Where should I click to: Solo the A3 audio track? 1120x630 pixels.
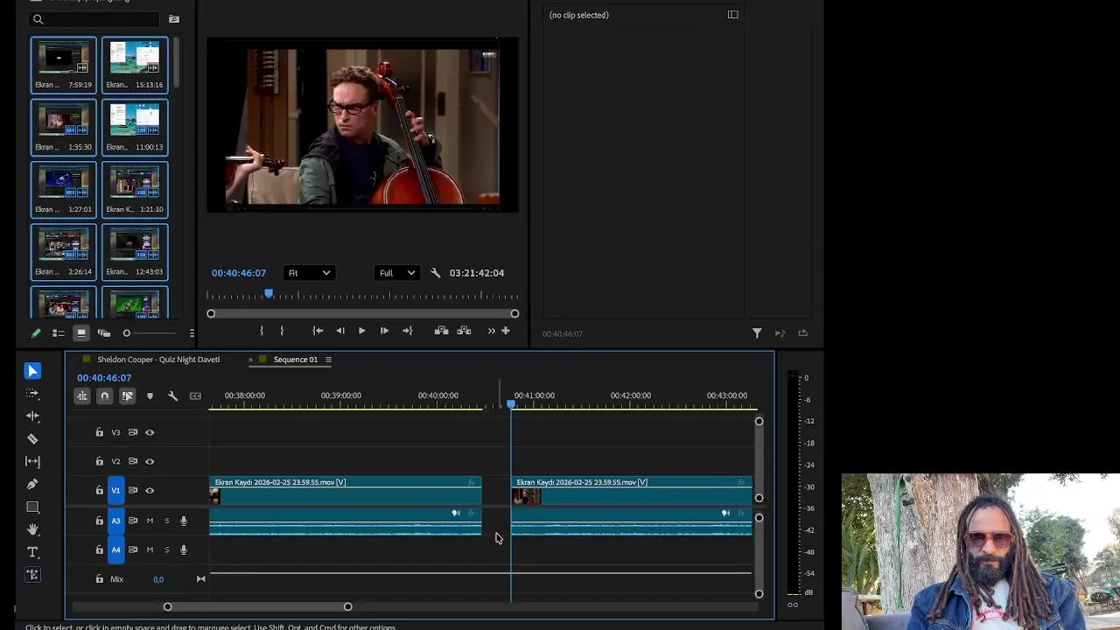click(166, 521)
